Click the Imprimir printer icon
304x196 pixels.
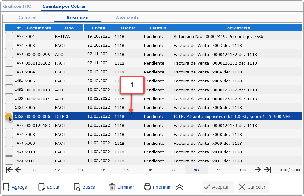click(x=148, y=187)
